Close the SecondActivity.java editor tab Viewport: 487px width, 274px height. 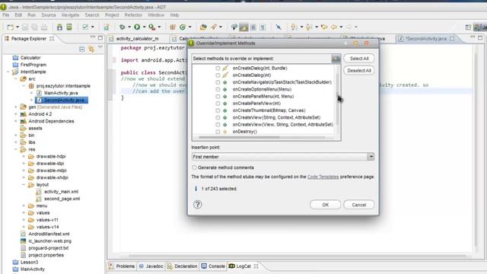click(452, 39)
